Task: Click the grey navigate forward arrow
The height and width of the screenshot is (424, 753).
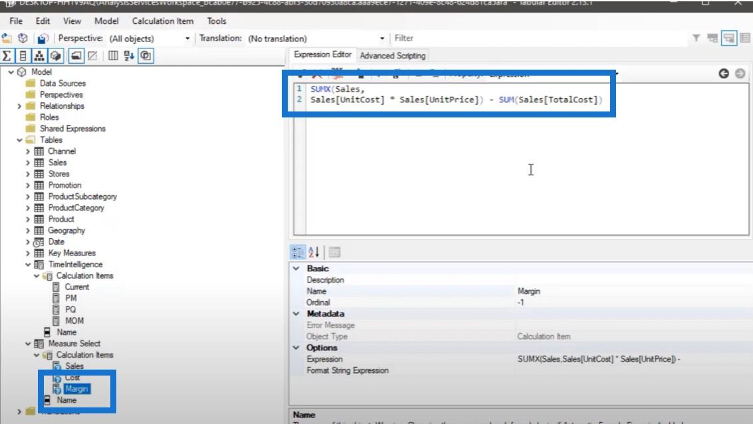Action: coord(740,74)
